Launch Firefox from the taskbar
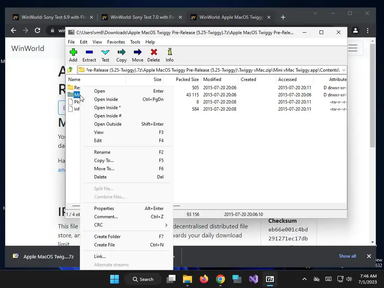Viewport: 384px width, 288px height. [204, 279]
